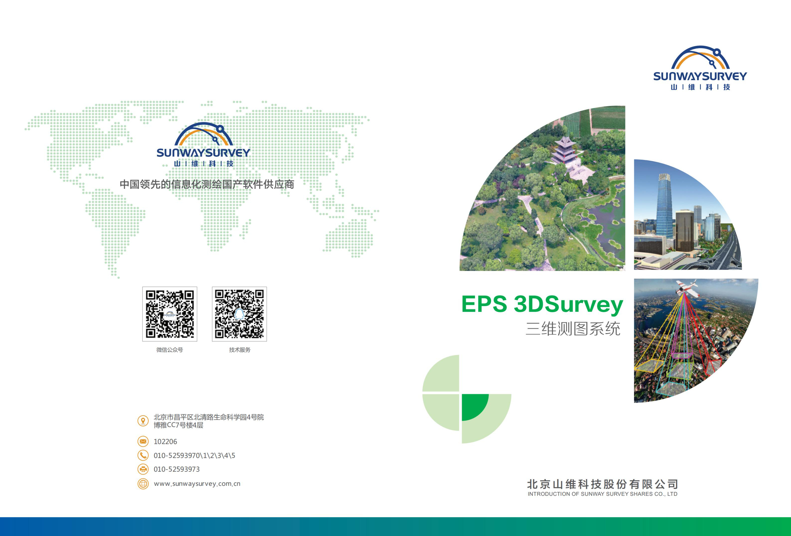Click the orange location pin icon
Image resolution: width=791 pixels, height=536 pixels.
pos(143,421)
